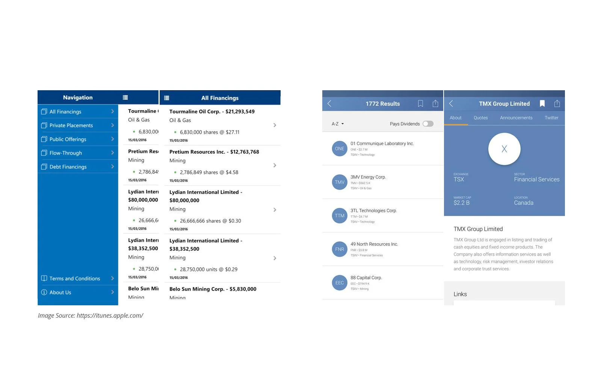Select 88 Capital Corp. result
Viewport: 601px width, 388px height.
[x=383, y=283]
